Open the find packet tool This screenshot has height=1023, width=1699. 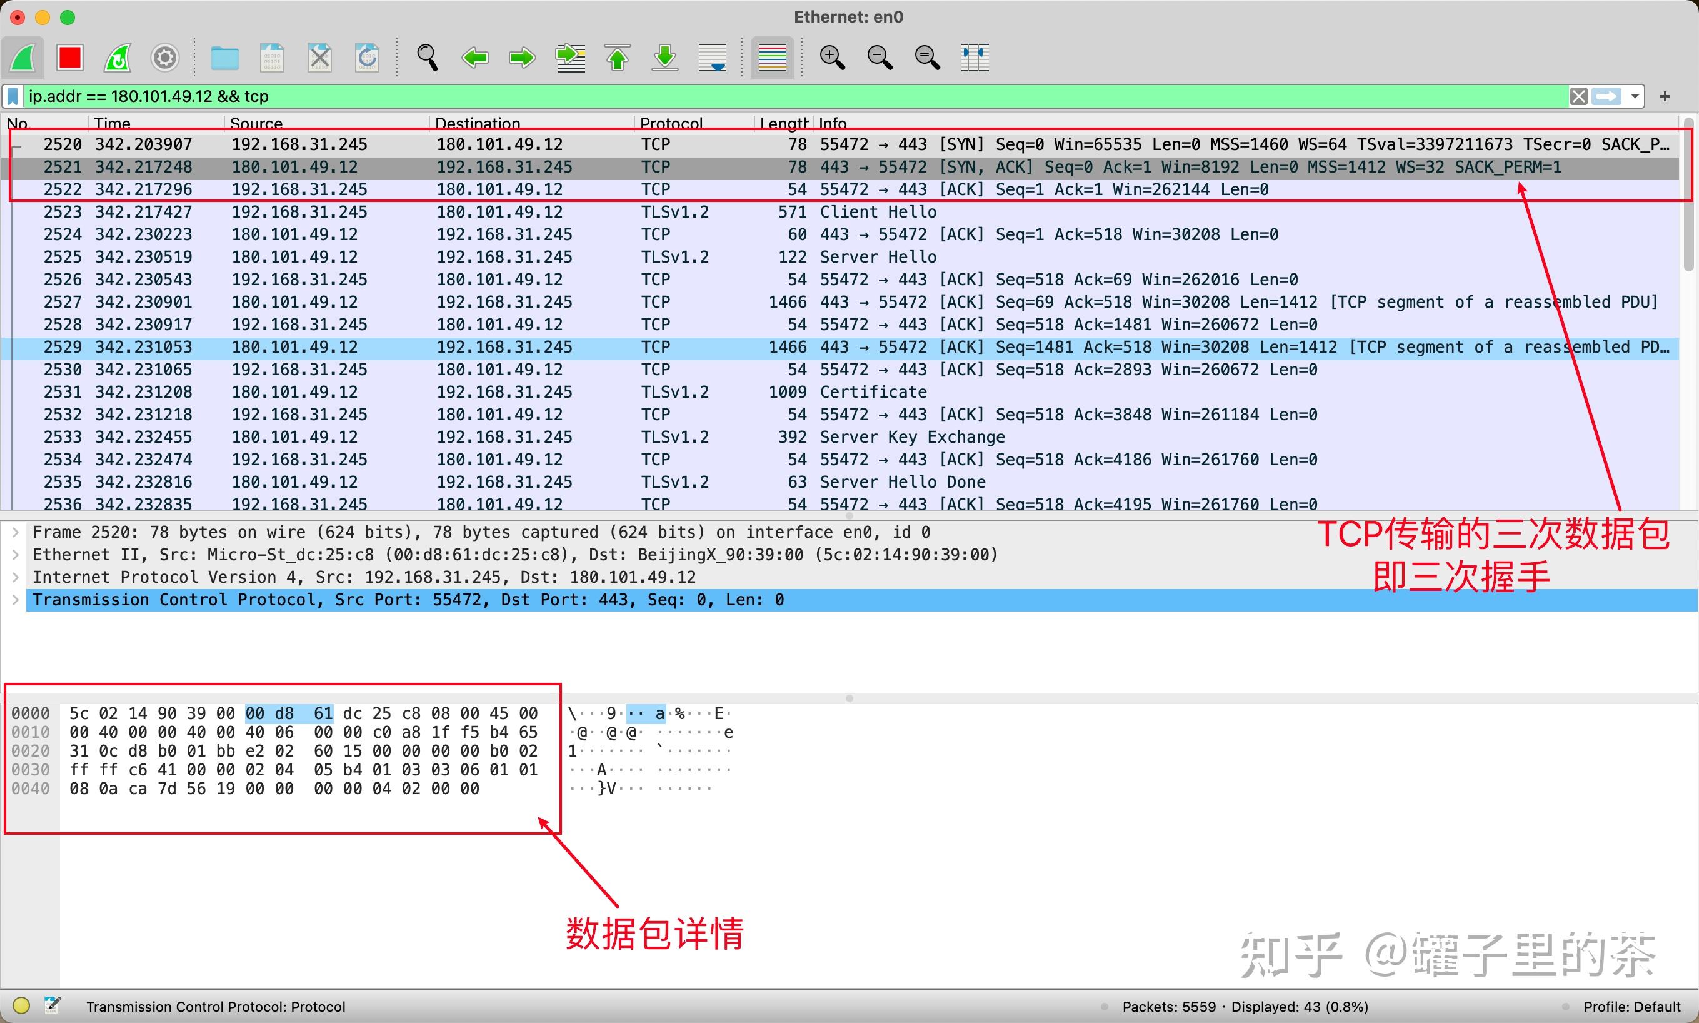427,58
